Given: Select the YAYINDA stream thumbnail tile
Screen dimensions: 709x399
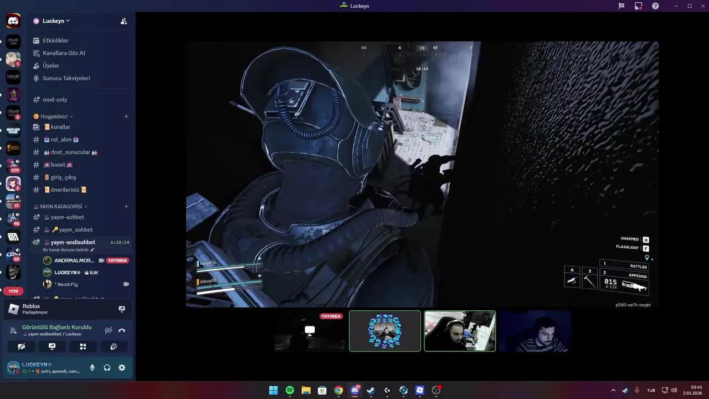Looking at the screenshot, I should point(310,331).
